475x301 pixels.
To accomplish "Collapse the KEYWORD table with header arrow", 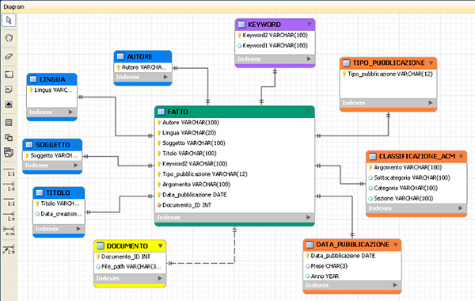I will pos(310,24).
